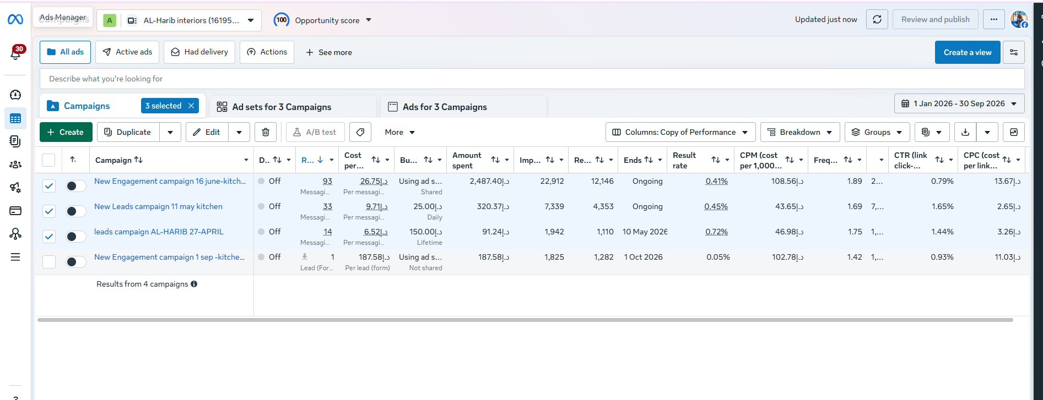Open All tools hamburger icon in sidebar
Screen dimensions: 1043x400
tap(15, 257)
